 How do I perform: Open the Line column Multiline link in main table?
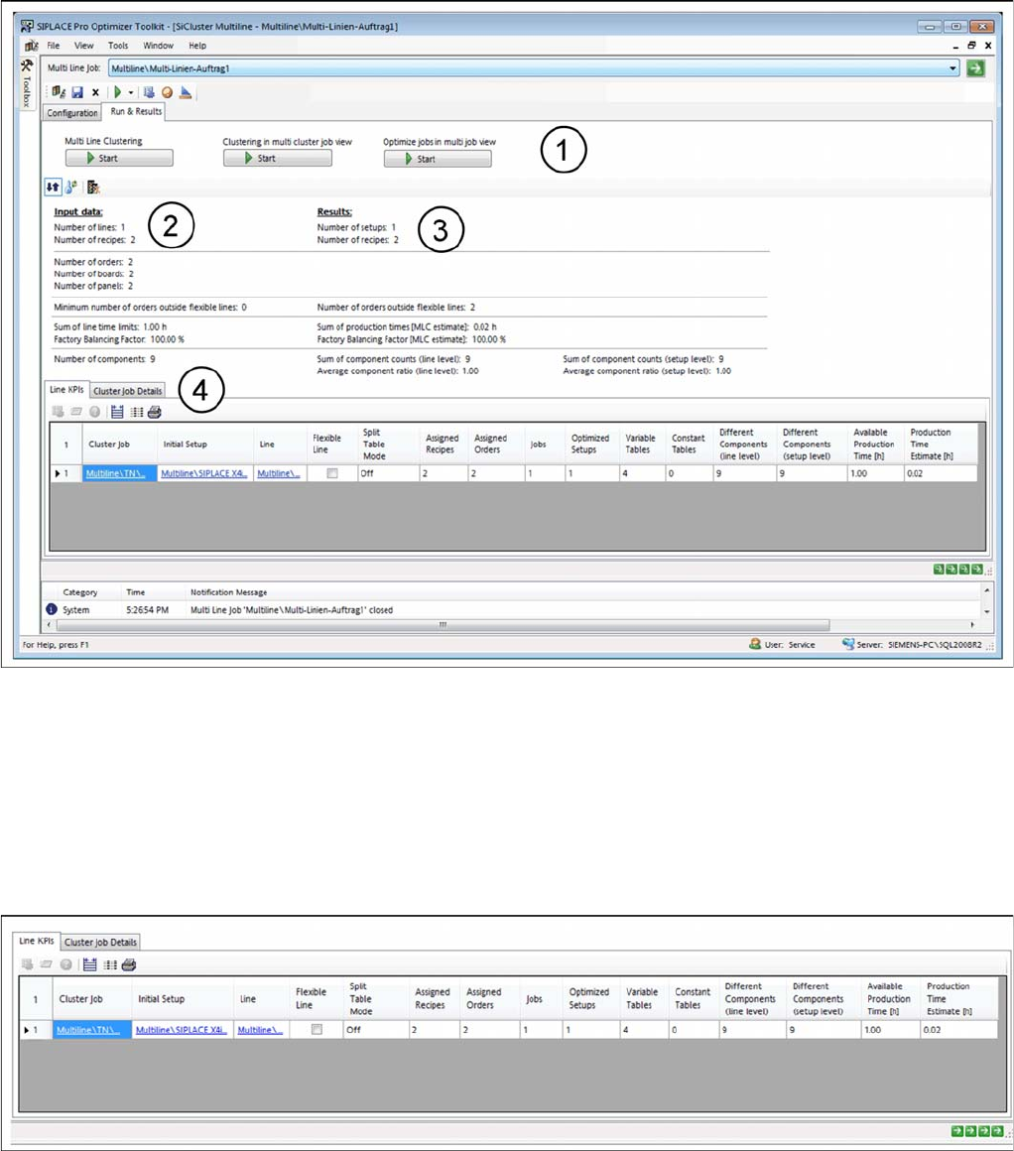click(x=279, y=473)
